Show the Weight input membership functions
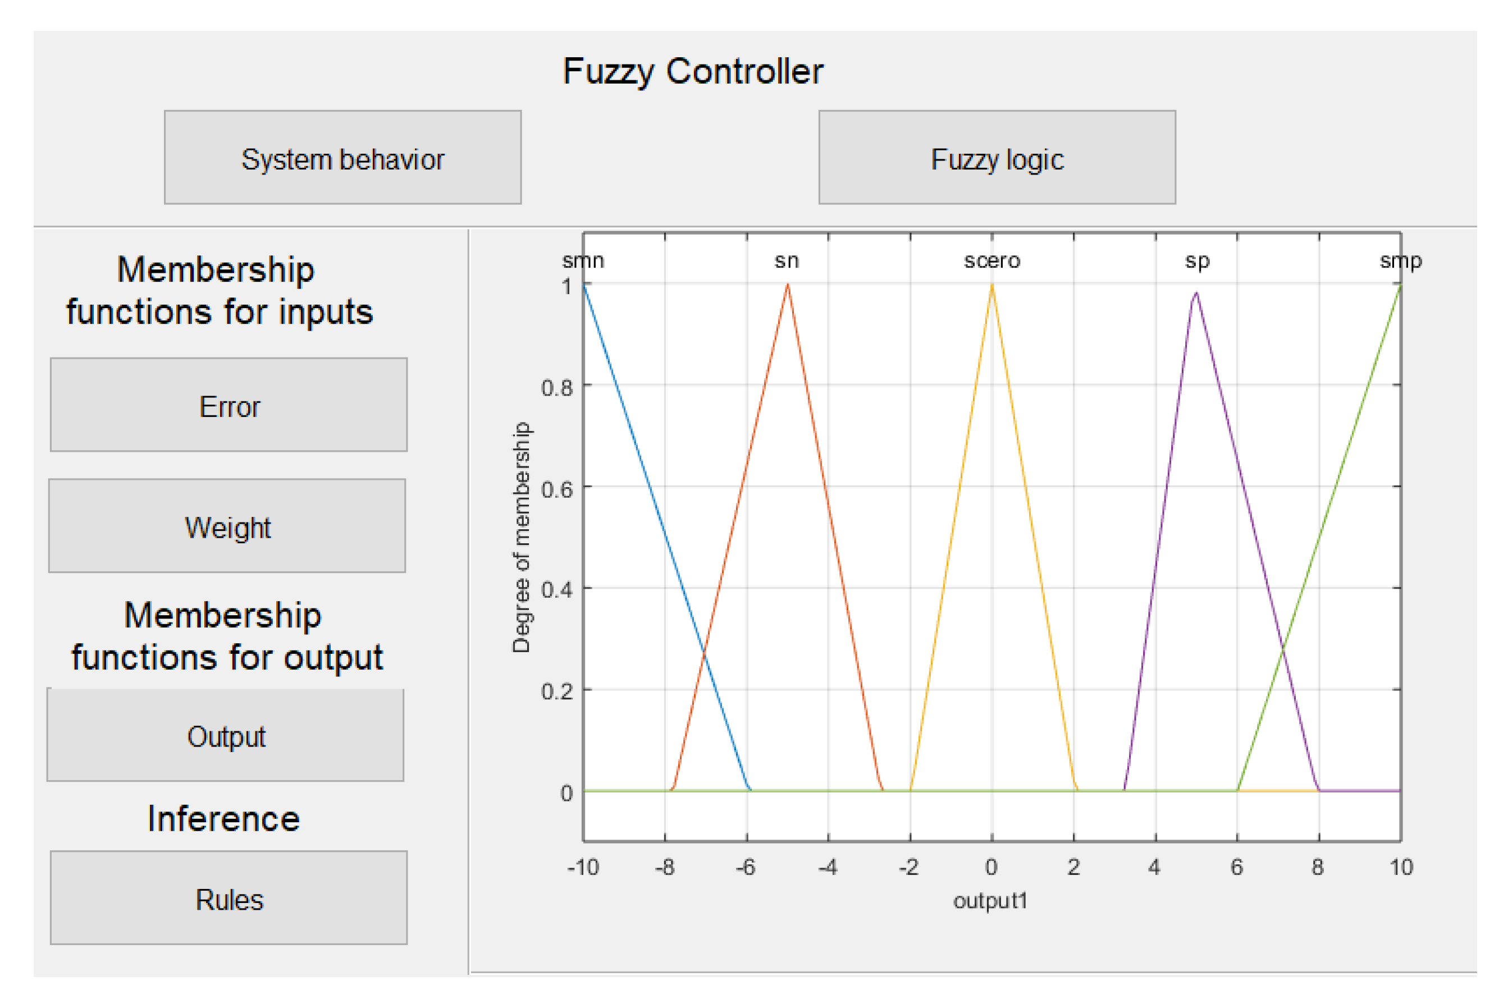 [227, 526]
